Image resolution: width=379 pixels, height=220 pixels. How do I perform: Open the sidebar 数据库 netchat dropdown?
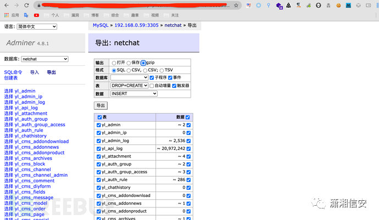pos(44,59)
